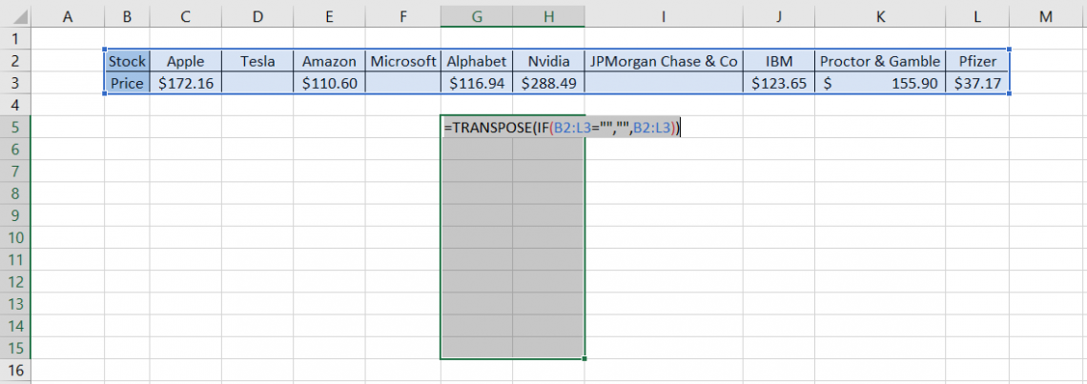Screen dimensions: 1087x384
Task: Click the cell containing Stock
Action: (x=127, y=61)
